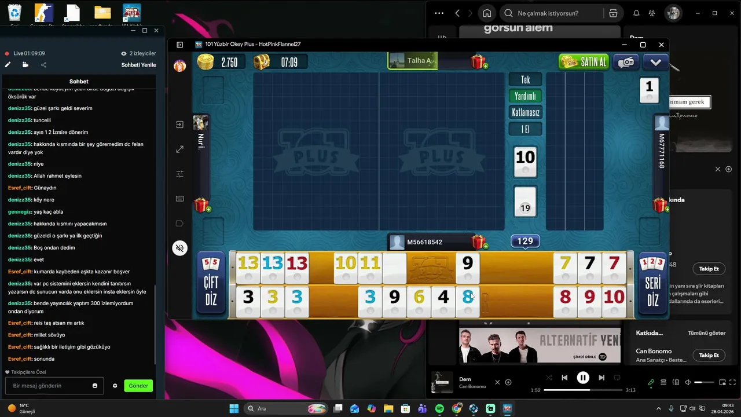This screenshot has width=741, height=417.
Task: Click the camera clip icon in stream panel
Action: coord(25,65)
